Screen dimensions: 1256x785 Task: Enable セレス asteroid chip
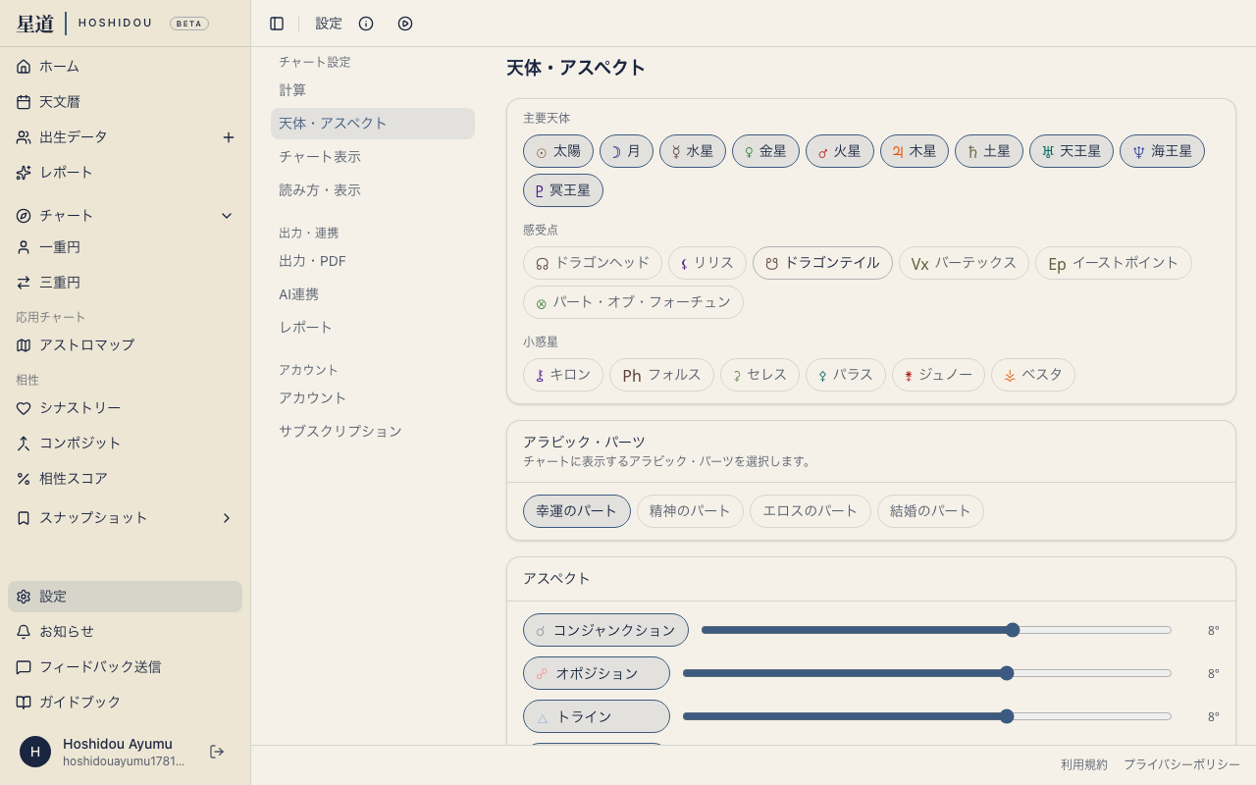759,375
